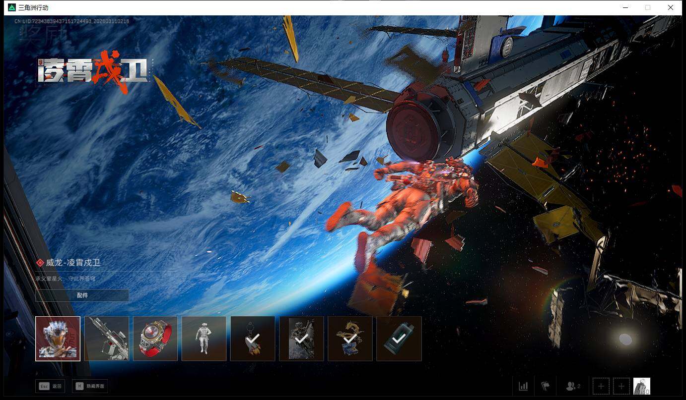686x400 pixels.
Task: Select the weapon skin item tile
Action: (107, 339)
